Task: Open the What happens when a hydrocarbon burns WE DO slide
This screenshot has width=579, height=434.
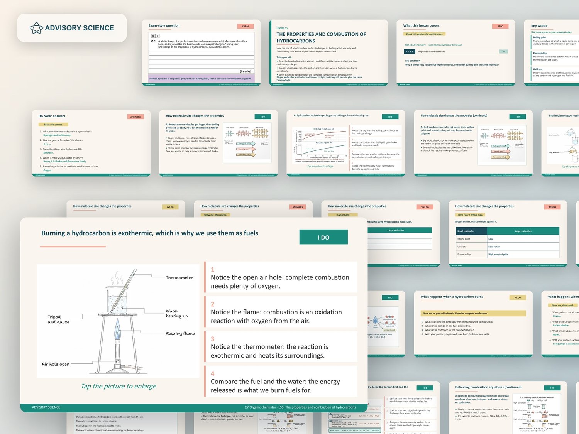Action: (x=473, y=324)
